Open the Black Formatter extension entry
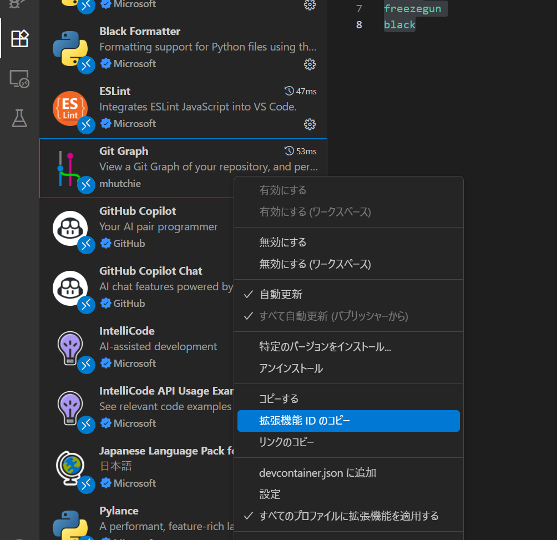Image resolution: width=557 pixels, height=540 pixels. (183, 48)
